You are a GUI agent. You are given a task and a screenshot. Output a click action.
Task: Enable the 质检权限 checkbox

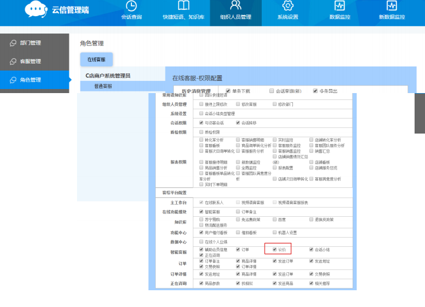pos(201,131)
